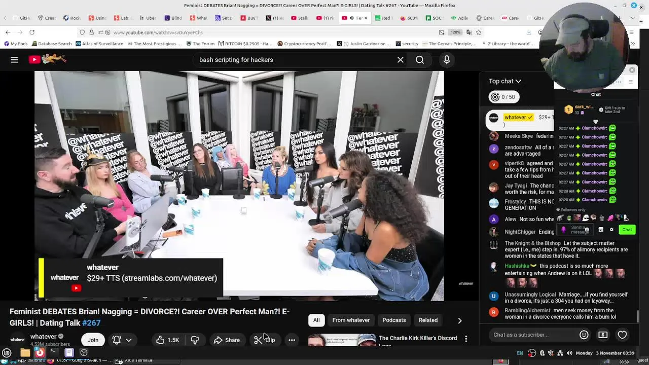
Task: Dislike the video with thumbs down
Action: coord(195,340)
